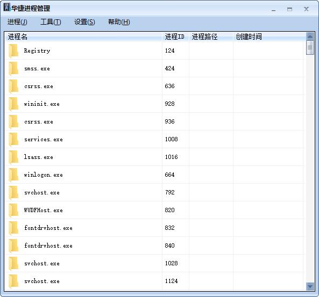Sort by the 进程名 column header

(83, 37)
